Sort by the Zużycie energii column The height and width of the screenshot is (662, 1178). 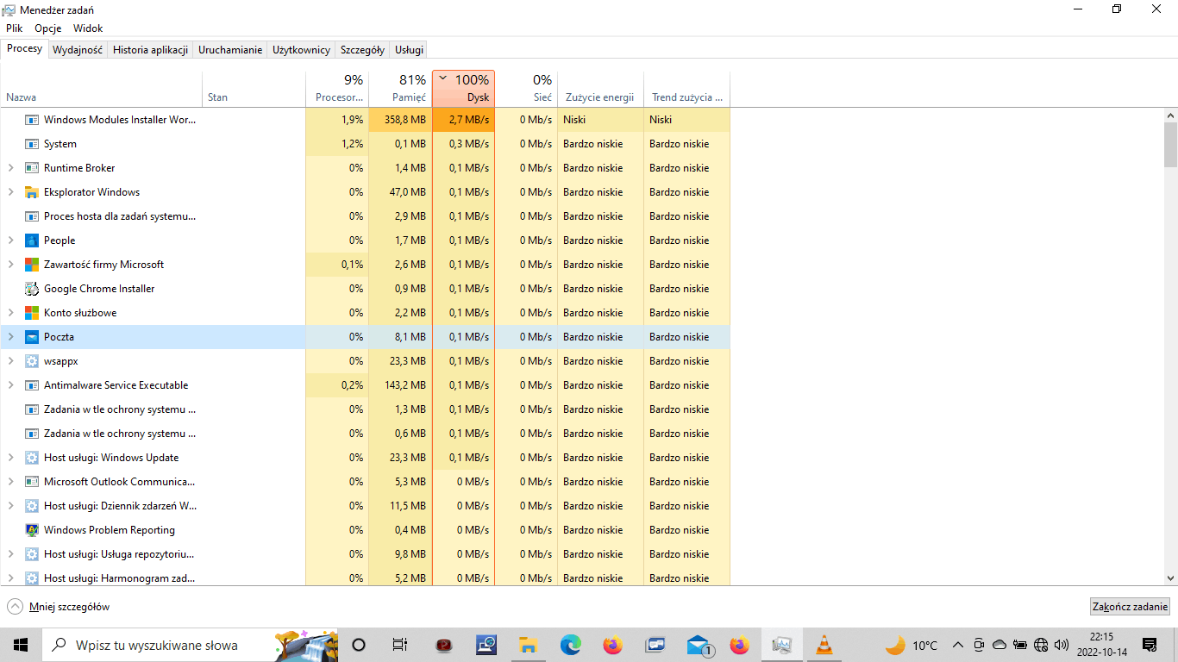(600, 89)
